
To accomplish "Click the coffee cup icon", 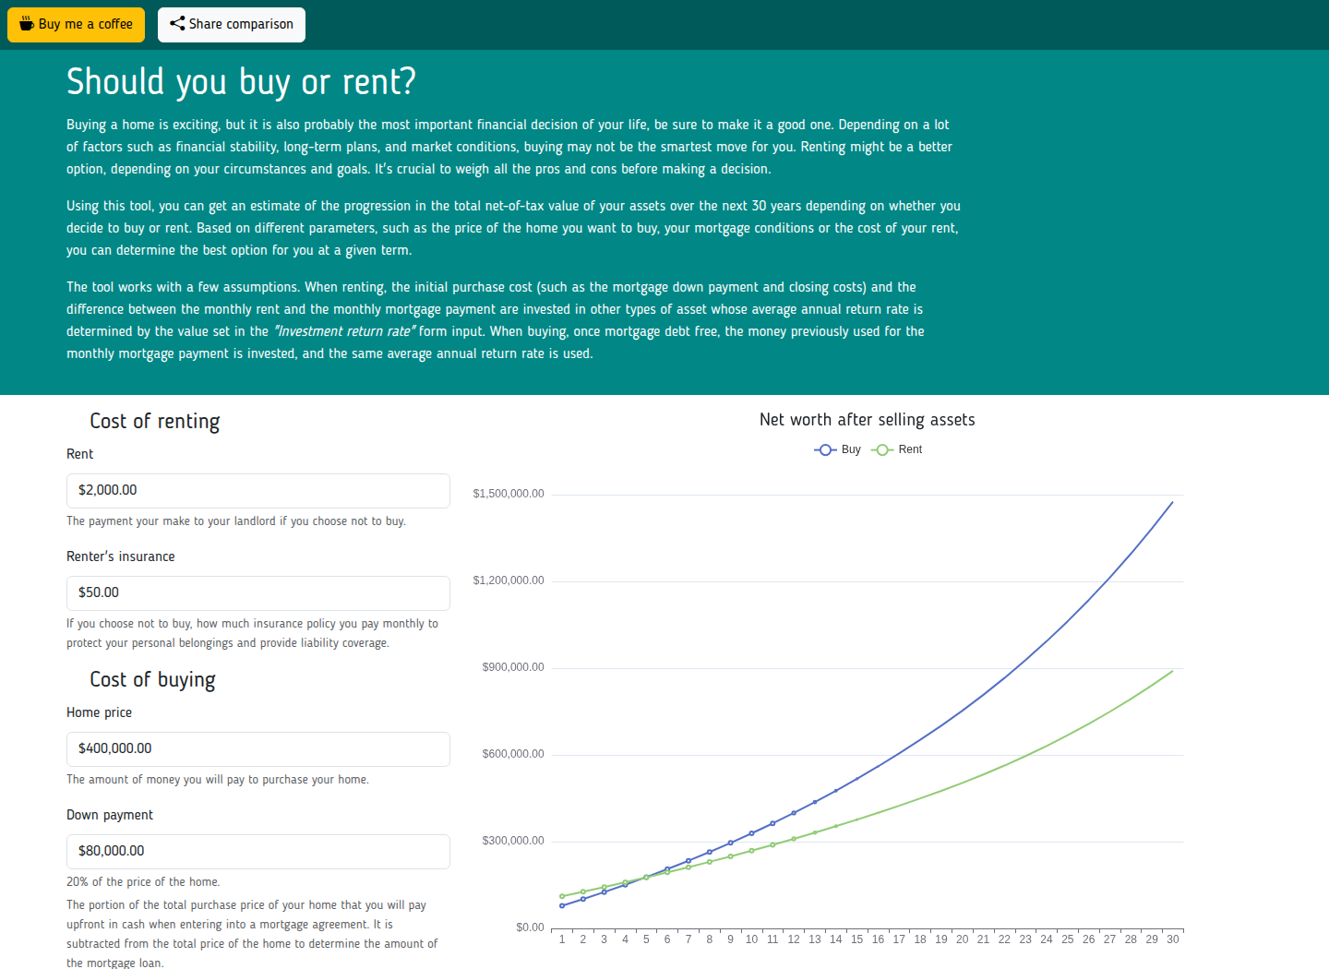I will pos(27,24).
